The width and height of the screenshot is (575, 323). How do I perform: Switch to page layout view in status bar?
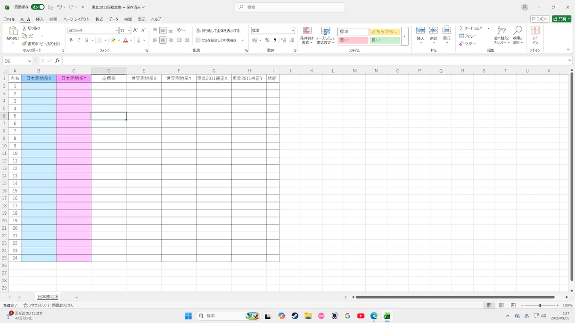[x=501, y=305]
